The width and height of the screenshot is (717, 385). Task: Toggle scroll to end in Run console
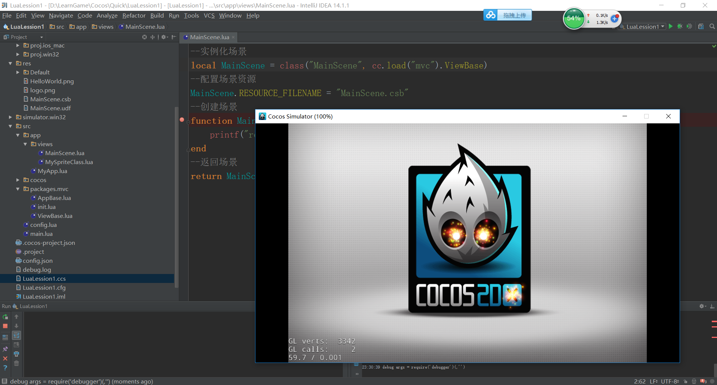click(x=16, y=345)
